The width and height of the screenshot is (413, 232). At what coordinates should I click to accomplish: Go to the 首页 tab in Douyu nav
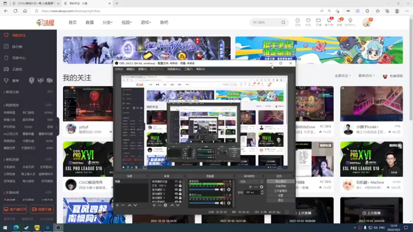(72, 22)
